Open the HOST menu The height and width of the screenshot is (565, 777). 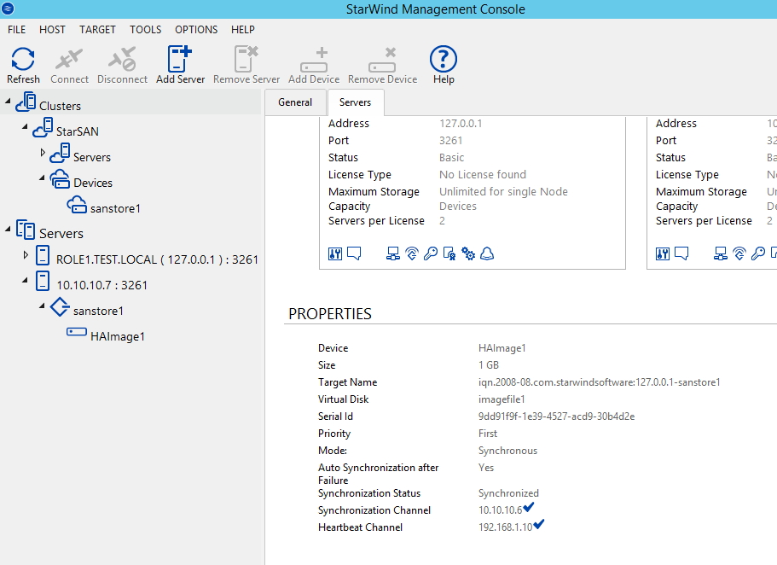click(x=52, y=30)
